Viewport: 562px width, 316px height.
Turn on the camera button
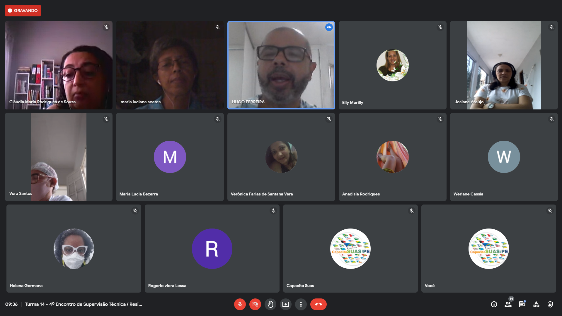click(x=255, y=304)
